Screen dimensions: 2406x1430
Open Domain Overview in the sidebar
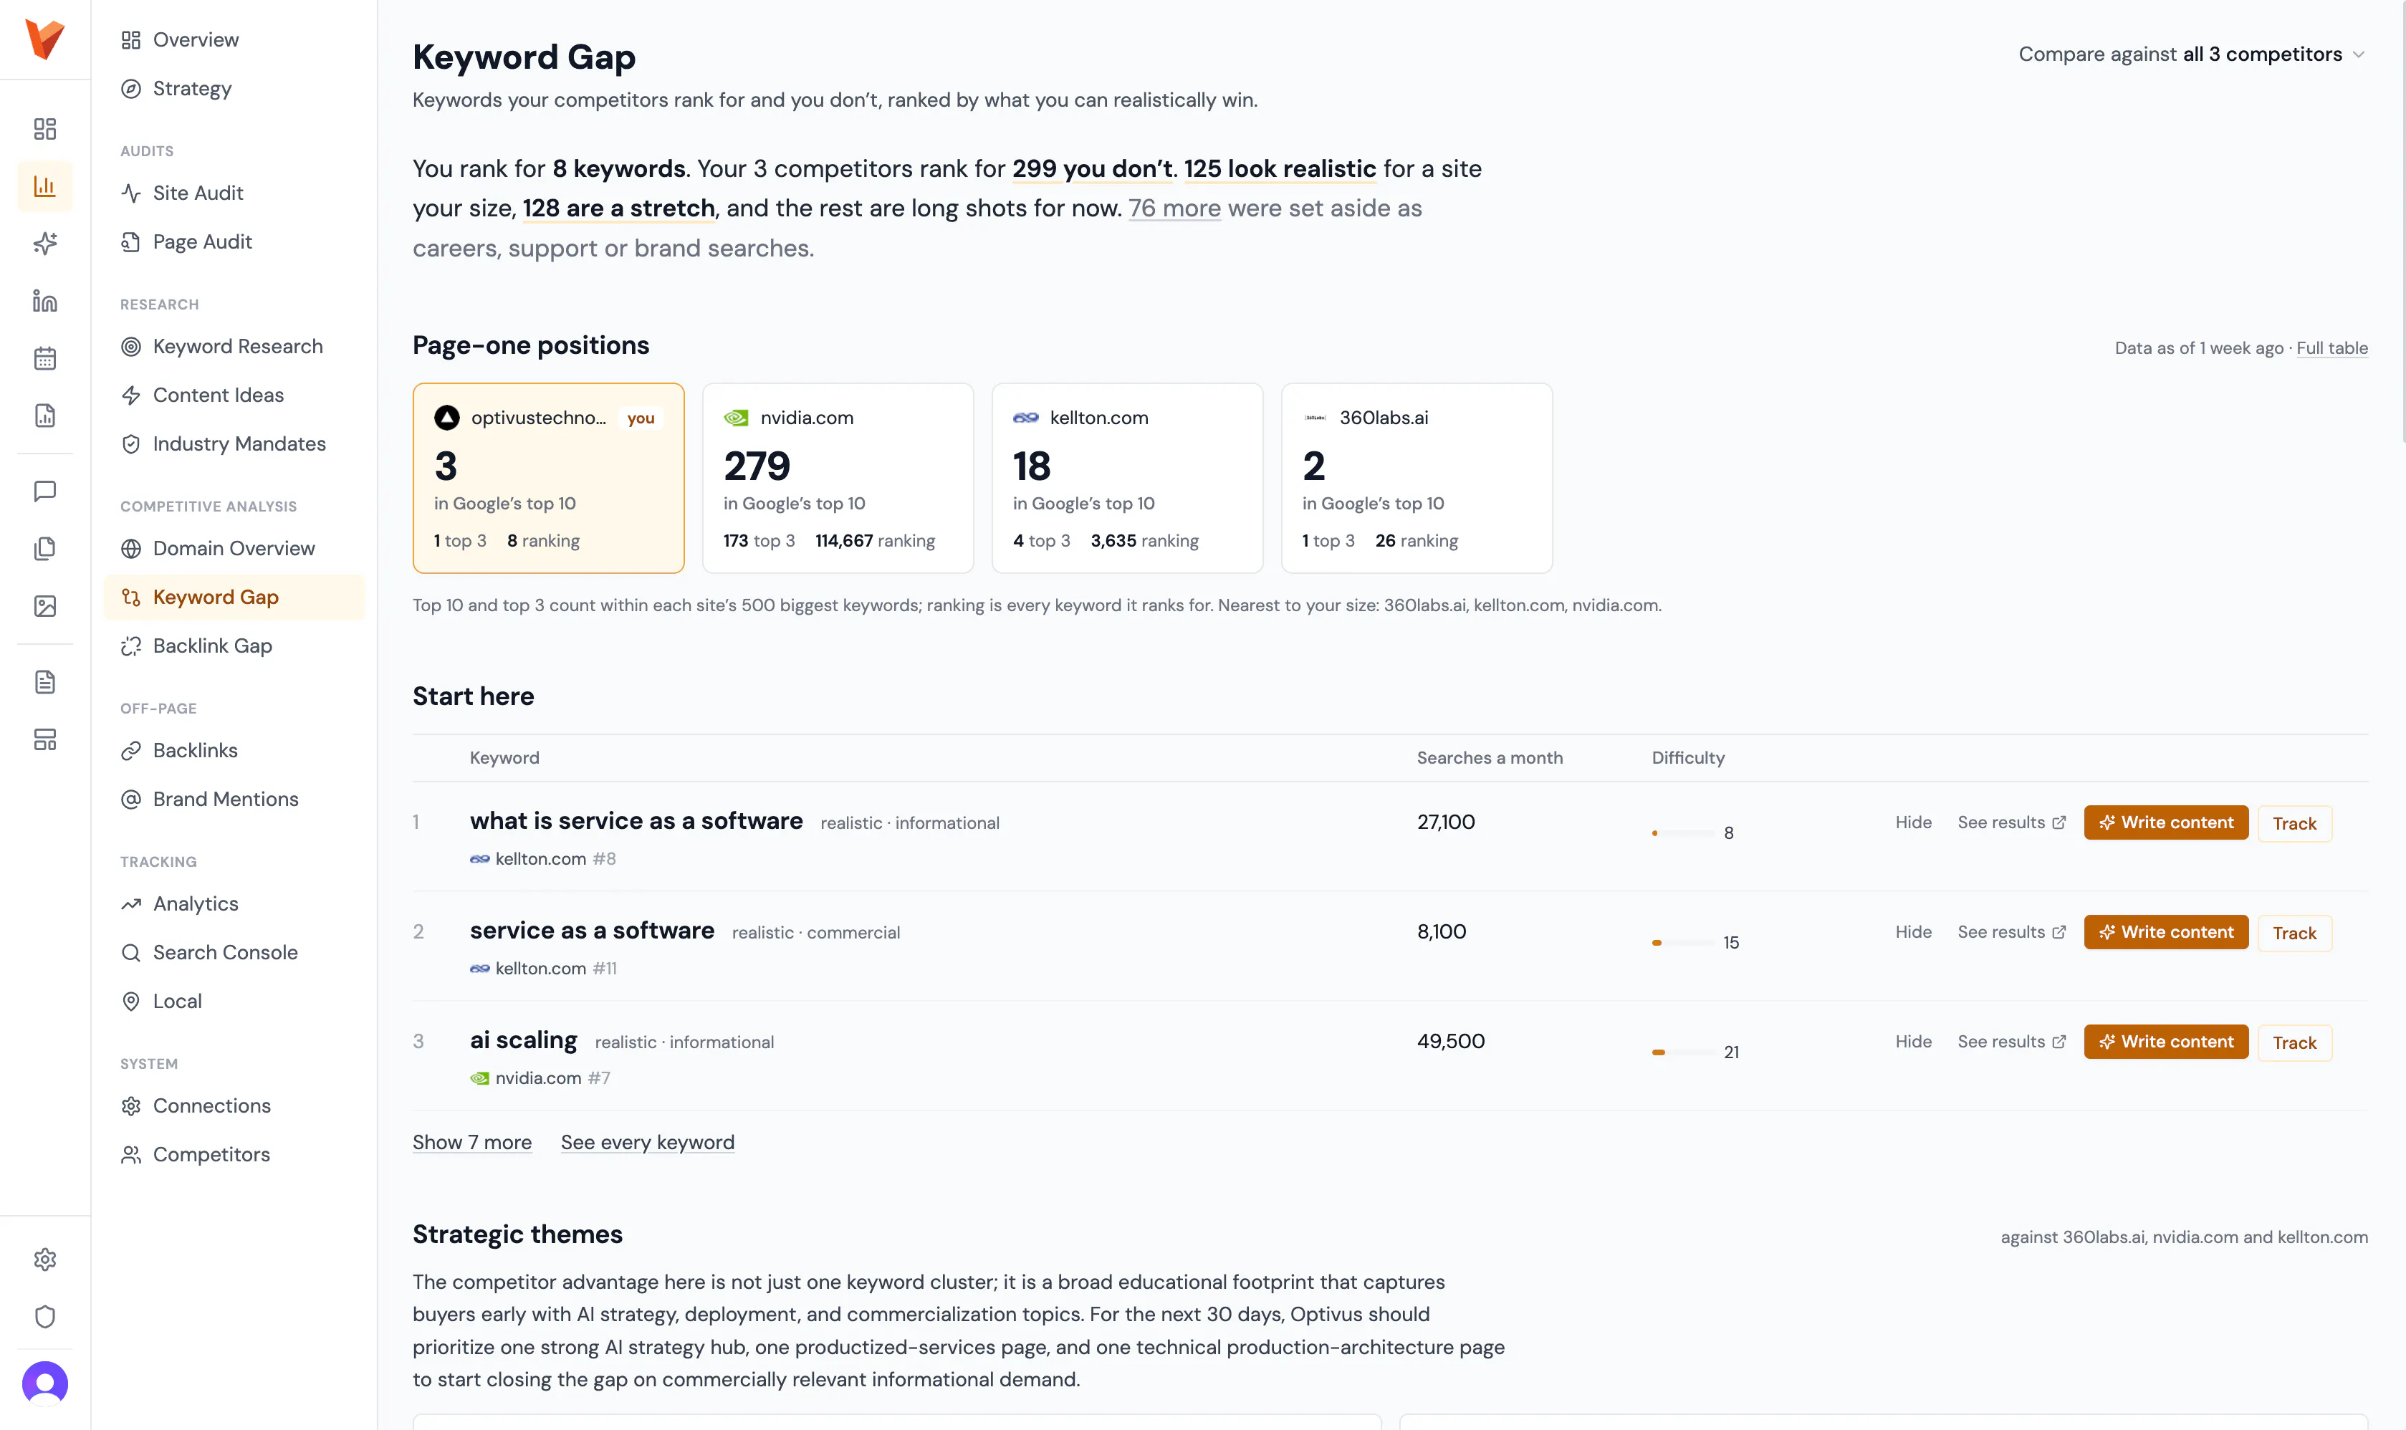(x=234, y=548)
